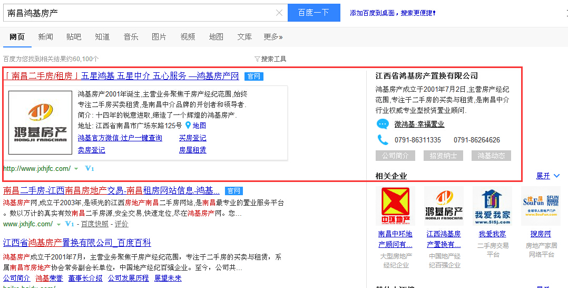Click phone number 0791-86264626
Image resolution: width=568 pixels, height=288 pixels.
(477, 140)
